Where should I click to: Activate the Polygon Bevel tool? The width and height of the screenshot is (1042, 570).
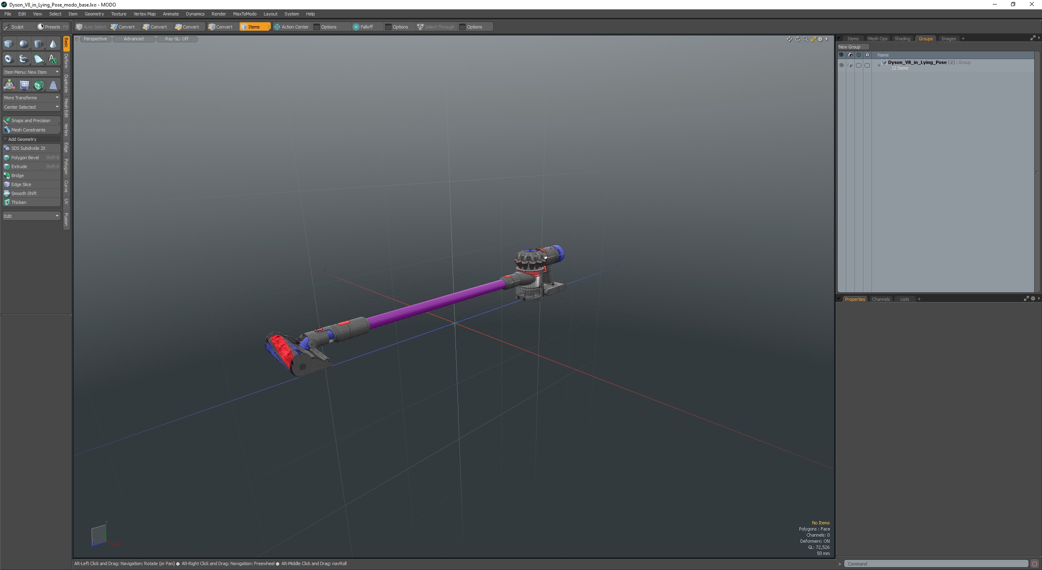(x=31, y=158)
